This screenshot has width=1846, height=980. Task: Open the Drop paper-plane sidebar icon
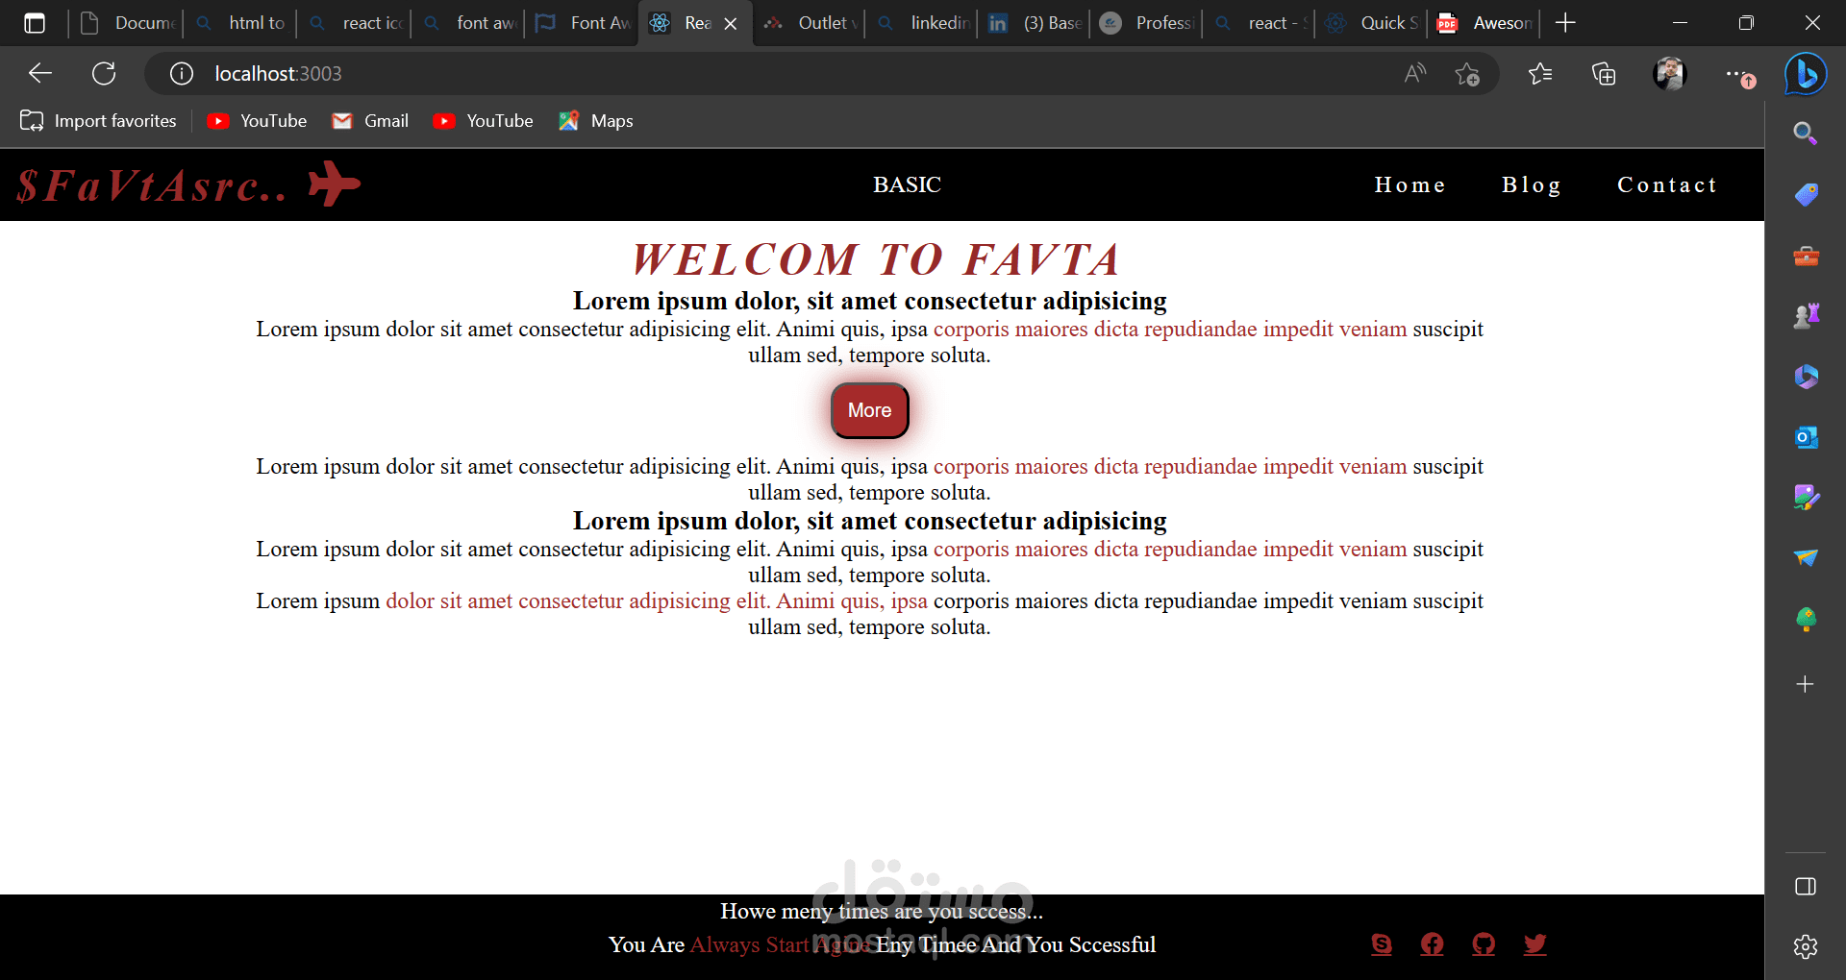[1806, 557]
